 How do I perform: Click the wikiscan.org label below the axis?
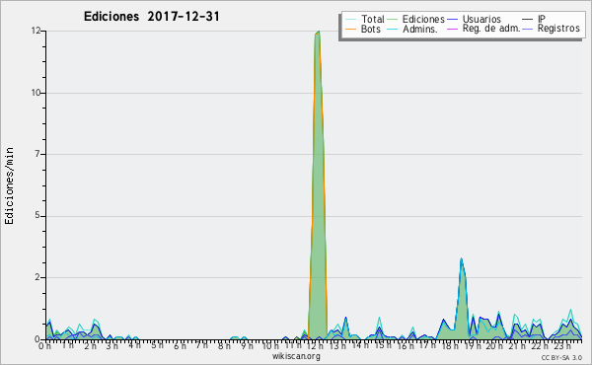click(296, 356)
